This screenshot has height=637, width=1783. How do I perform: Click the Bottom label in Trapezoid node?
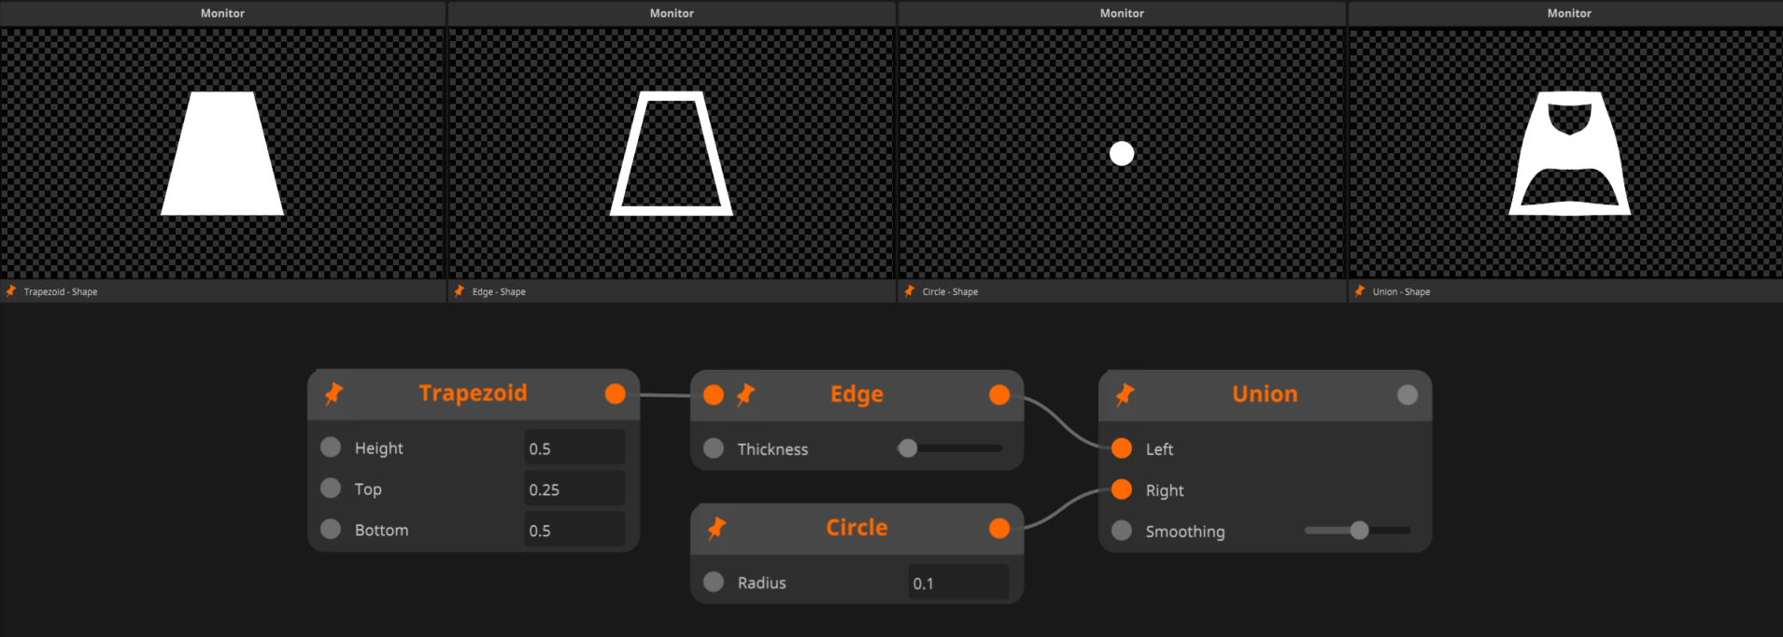click(x=381, y=531)
